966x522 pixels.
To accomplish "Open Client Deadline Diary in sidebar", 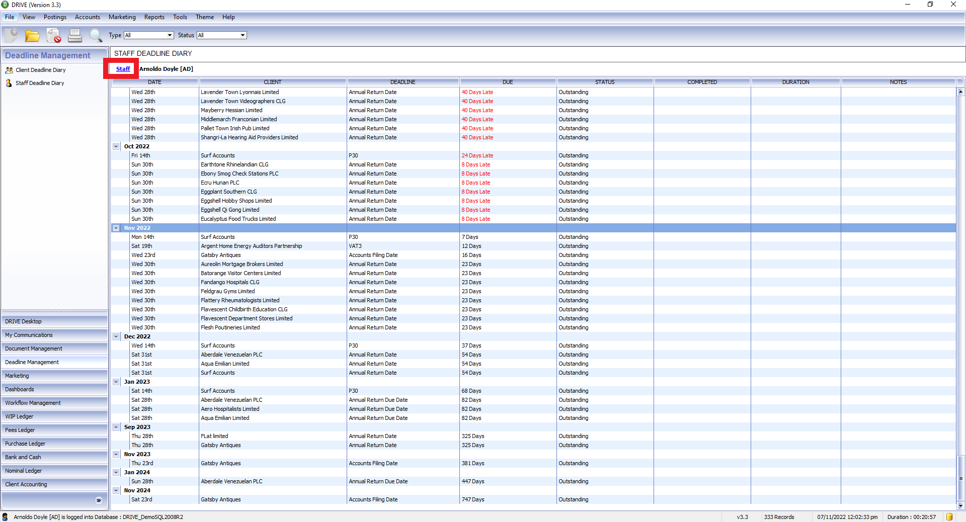I will [x=40, y=70].
